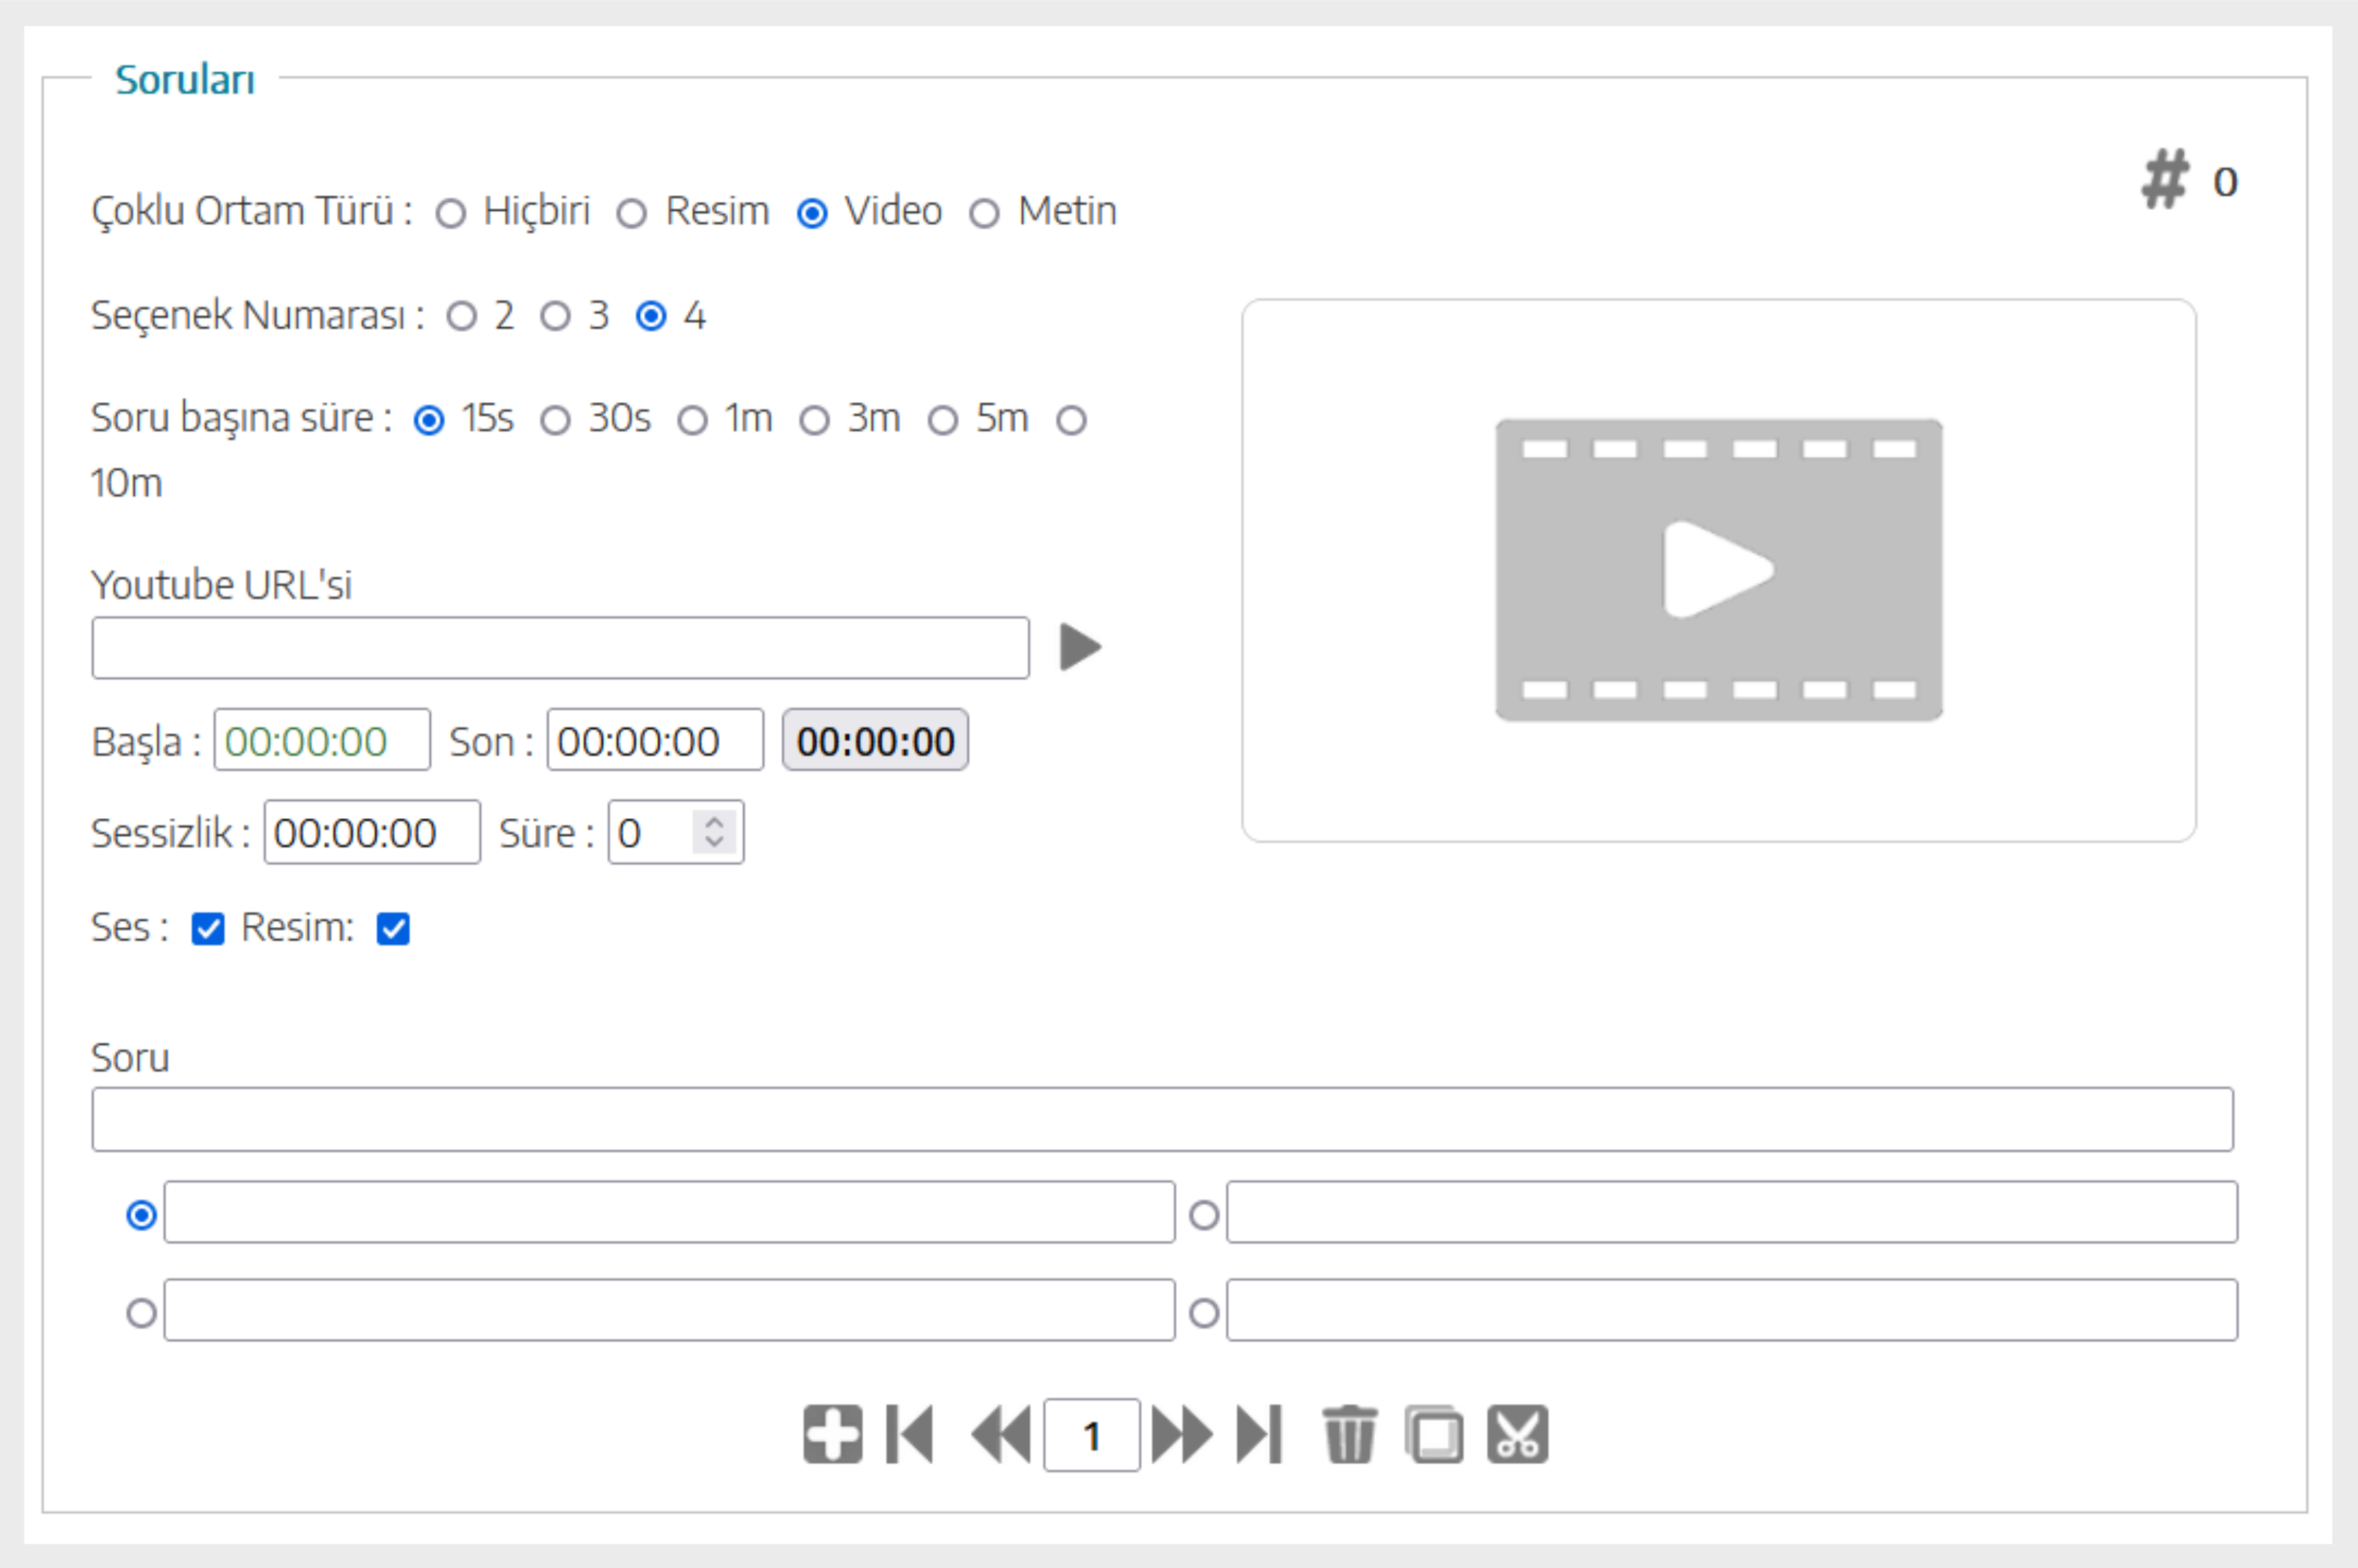
Task: Click the first answer text field
Action: (x=670, y=1212)
